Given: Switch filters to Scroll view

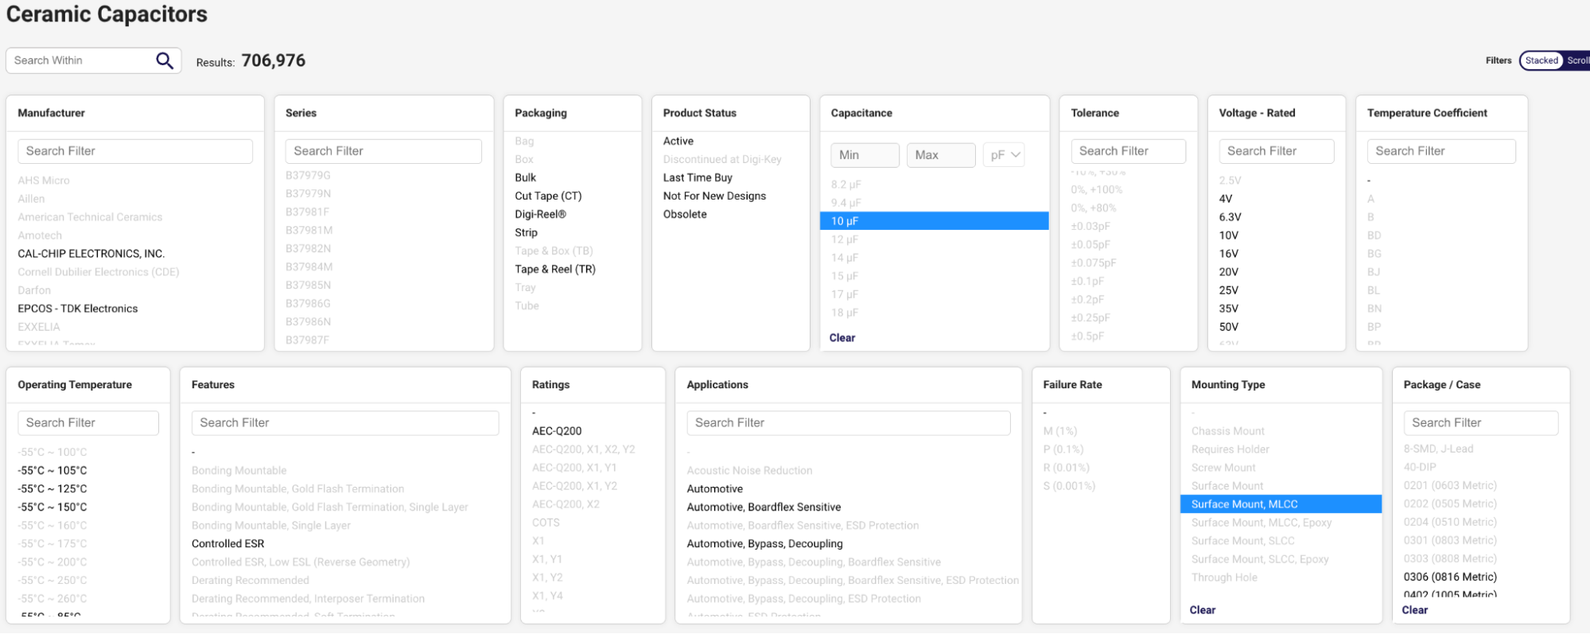Looking at the screenshot, I should (x=1578, y=60).
